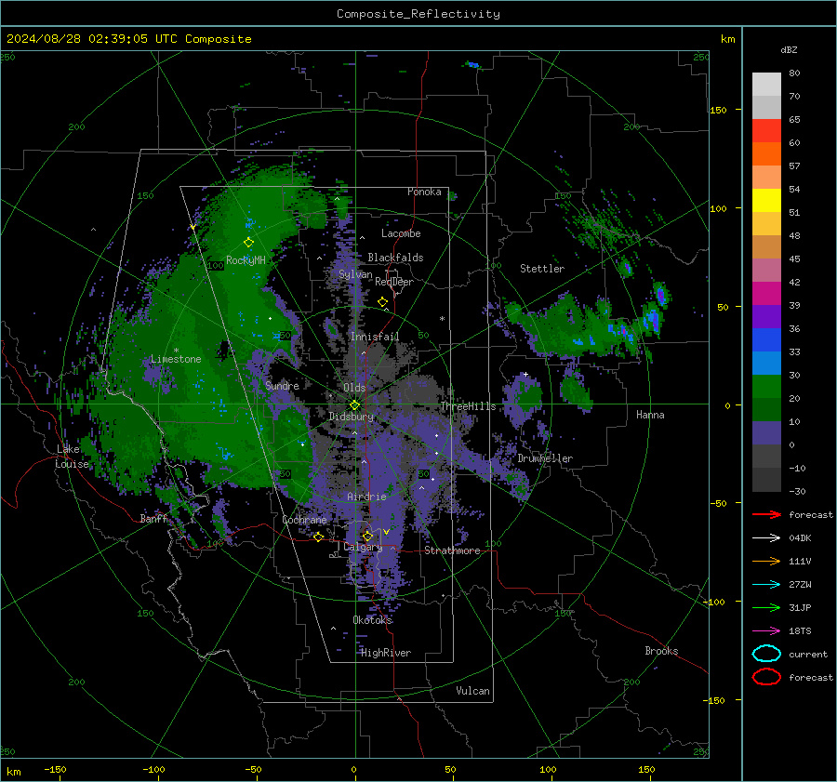The width and height of the screenshot is (837, 782).
Task: Click the yellow 51 dBZ color swatch
Action: coord(766,201)
